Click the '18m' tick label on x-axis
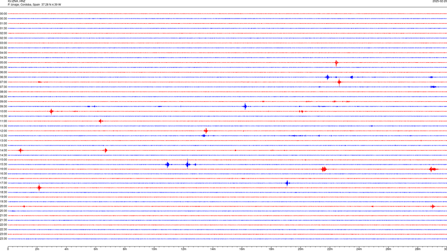 pyautogui.click(x=271, y=249)
